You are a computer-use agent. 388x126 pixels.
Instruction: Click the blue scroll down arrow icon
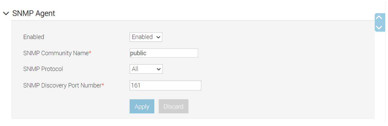pyautogui.click(x=379, y=27)
